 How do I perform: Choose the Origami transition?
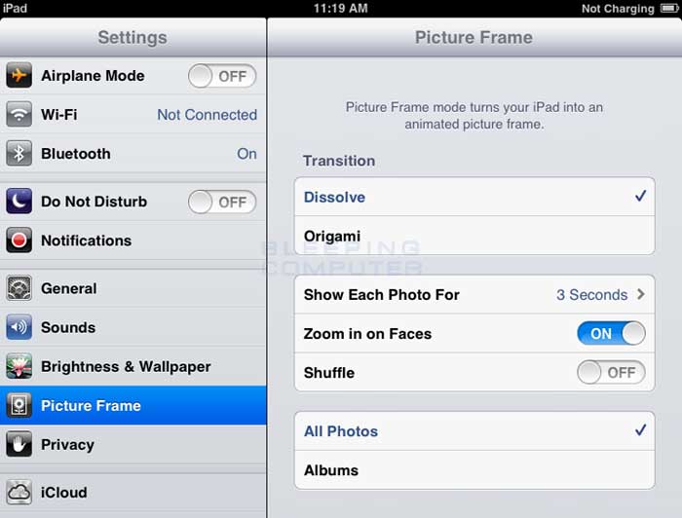click(474, 236)
